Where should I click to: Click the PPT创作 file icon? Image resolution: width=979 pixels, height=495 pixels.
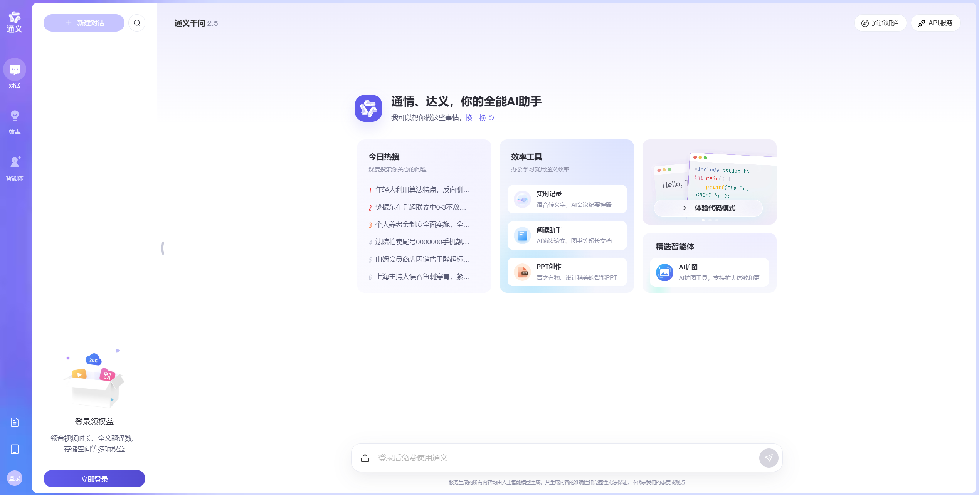click(522, 272)
